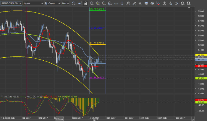
Task: Select the TVS (24) indicator label
Action: pos(11,96)
